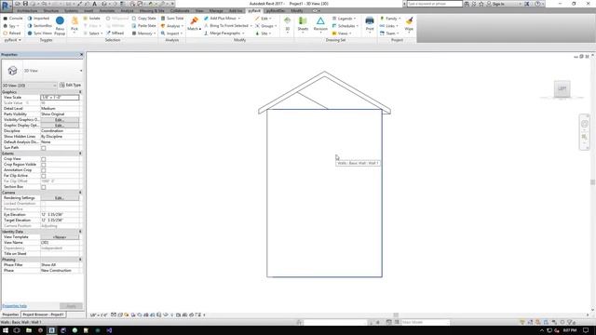Click Add Plus Minus tool
Viewport: 596px width, 335px height.
[x=222, y=19]
